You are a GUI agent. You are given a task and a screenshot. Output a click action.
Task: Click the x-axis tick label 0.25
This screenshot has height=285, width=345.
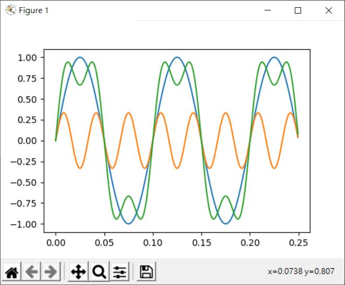tap(298, 243)
